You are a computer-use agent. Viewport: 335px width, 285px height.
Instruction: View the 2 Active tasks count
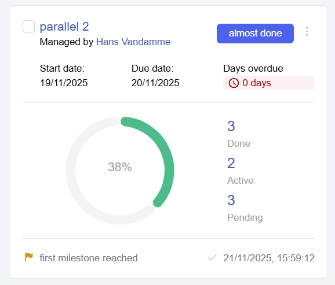click(x=231, y=163)
